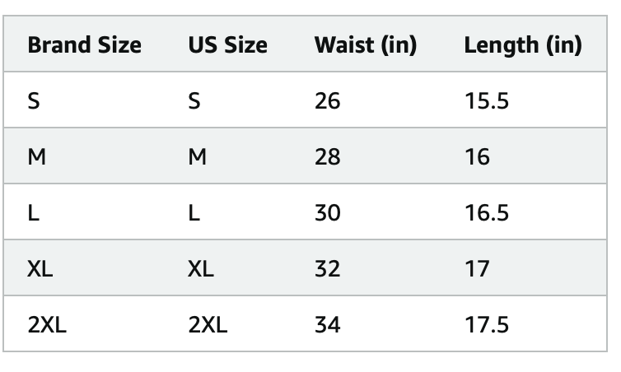Click the Length (in) column header
The image size is (621, 372).
pos(523,44)
